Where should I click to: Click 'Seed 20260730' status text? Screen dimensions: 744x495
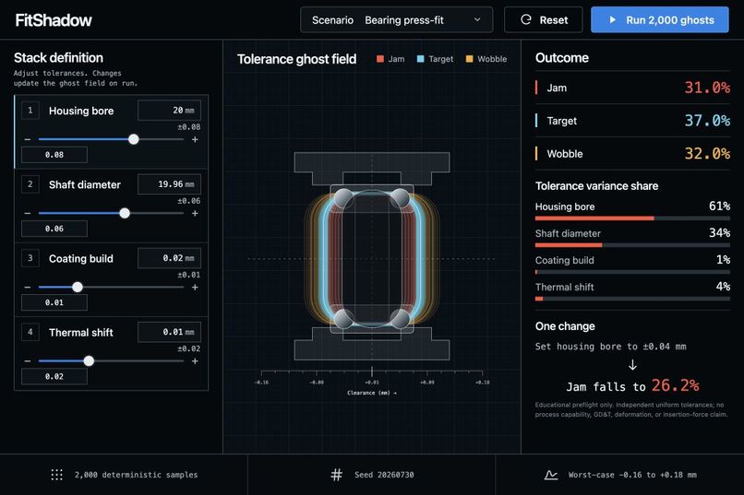click(x=384, y=475)
